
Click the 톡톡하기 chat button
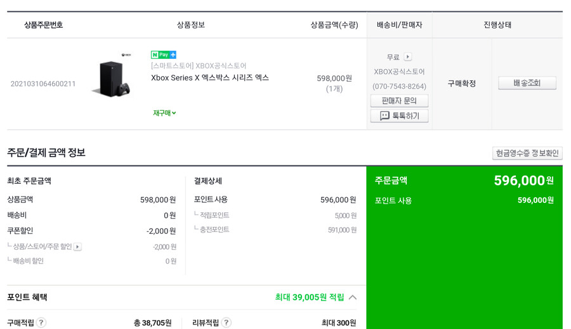tap(399, 116)
